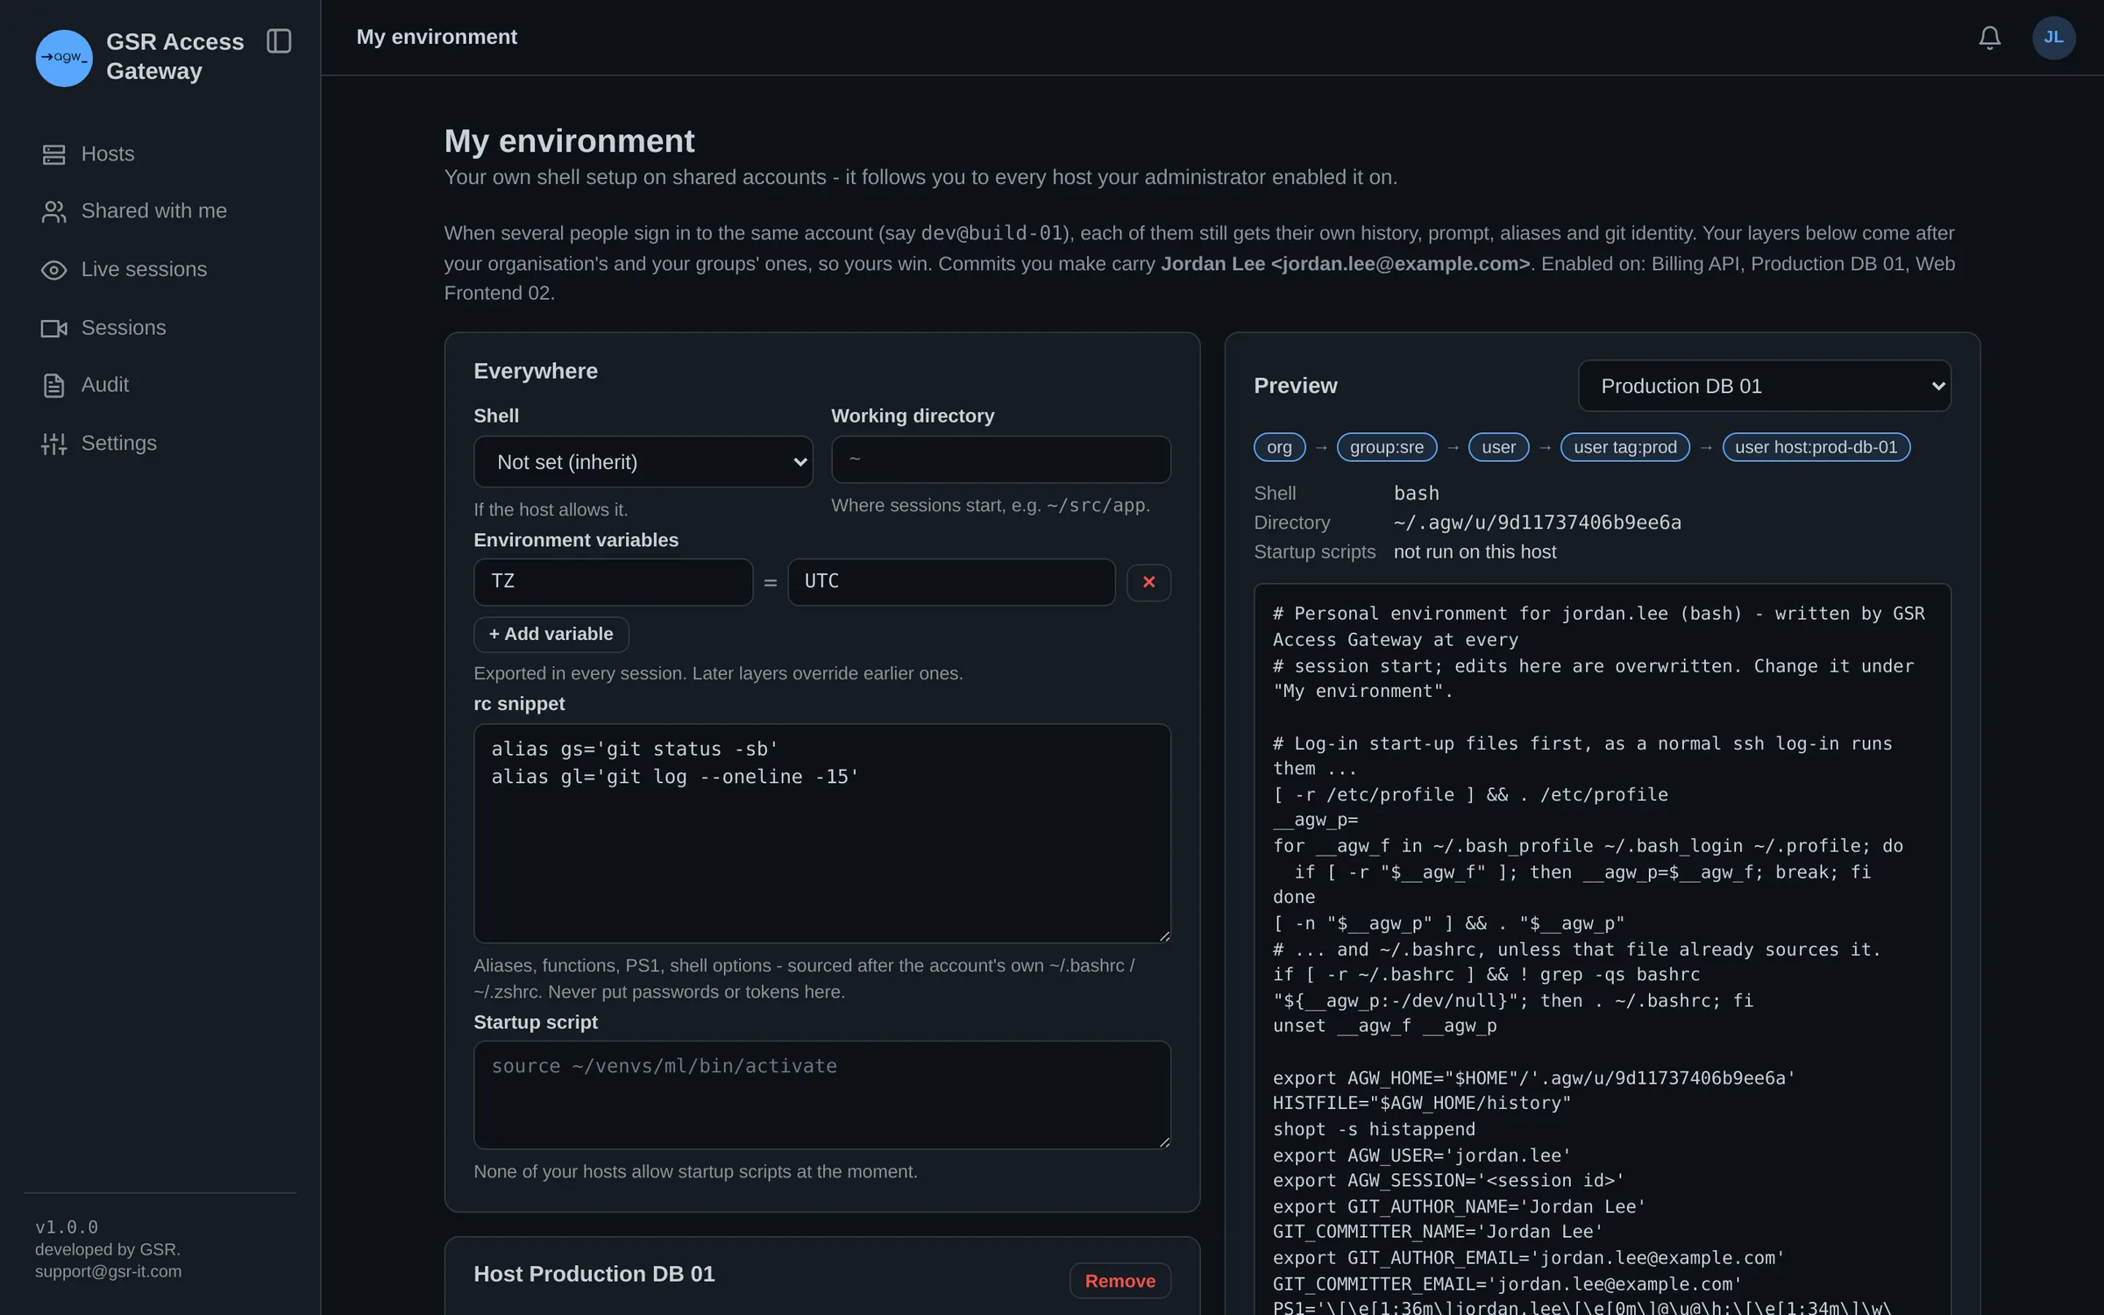Click the Startup script textarea

(821, 1095)
